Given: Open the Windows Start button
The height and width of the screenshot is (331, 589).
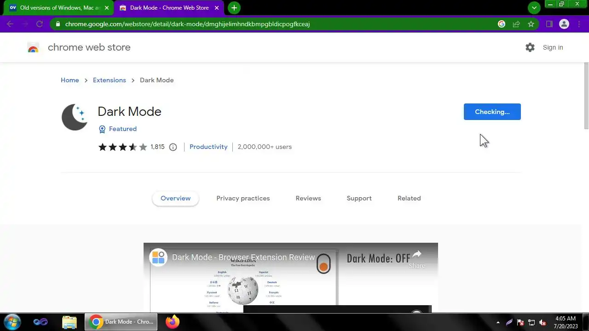Looking at the screenshot, I should tap(12, 321).
